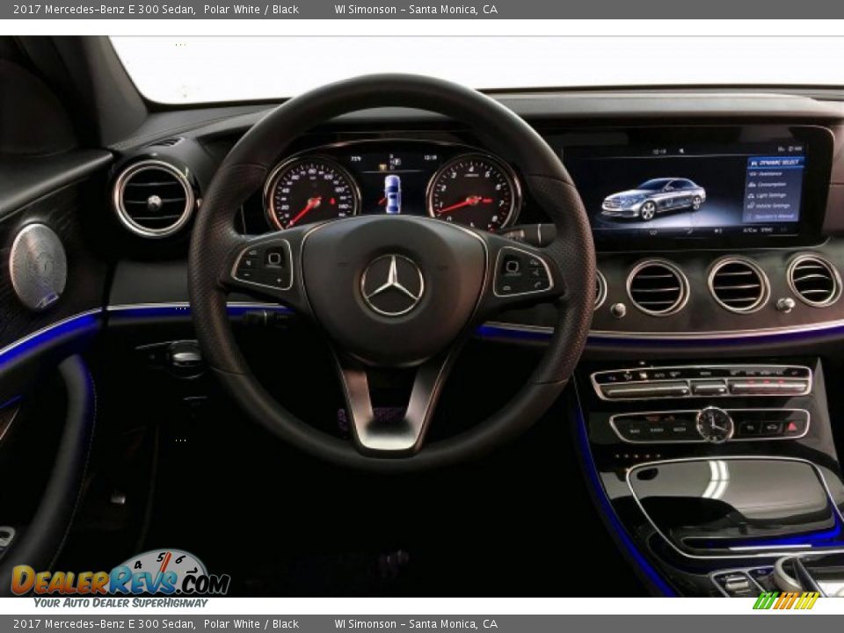Image resolution: width=844 pixels, height=633 pixels.
Task: Choose the Operator's Manual menu entry
Action: (x=775, y=215)
